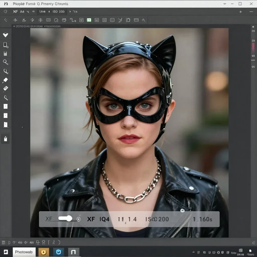Select the magnifier zoom tool in sidebar
Image resolution: width=257 pixels, height=257 pixels.
[6, 62]
